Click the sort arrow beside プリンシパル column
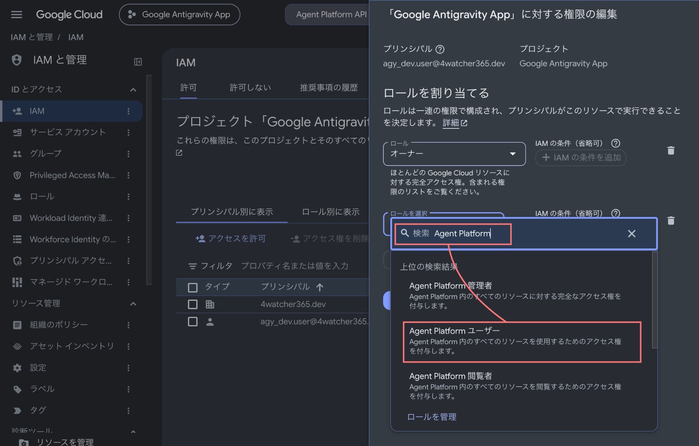 tap(320, 287)
